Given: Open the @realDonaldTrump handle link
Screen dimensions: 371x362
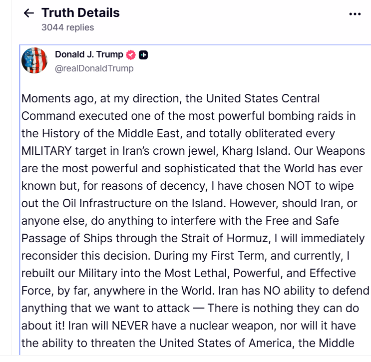Looking at the screenshot, I should tap(94, 68).
